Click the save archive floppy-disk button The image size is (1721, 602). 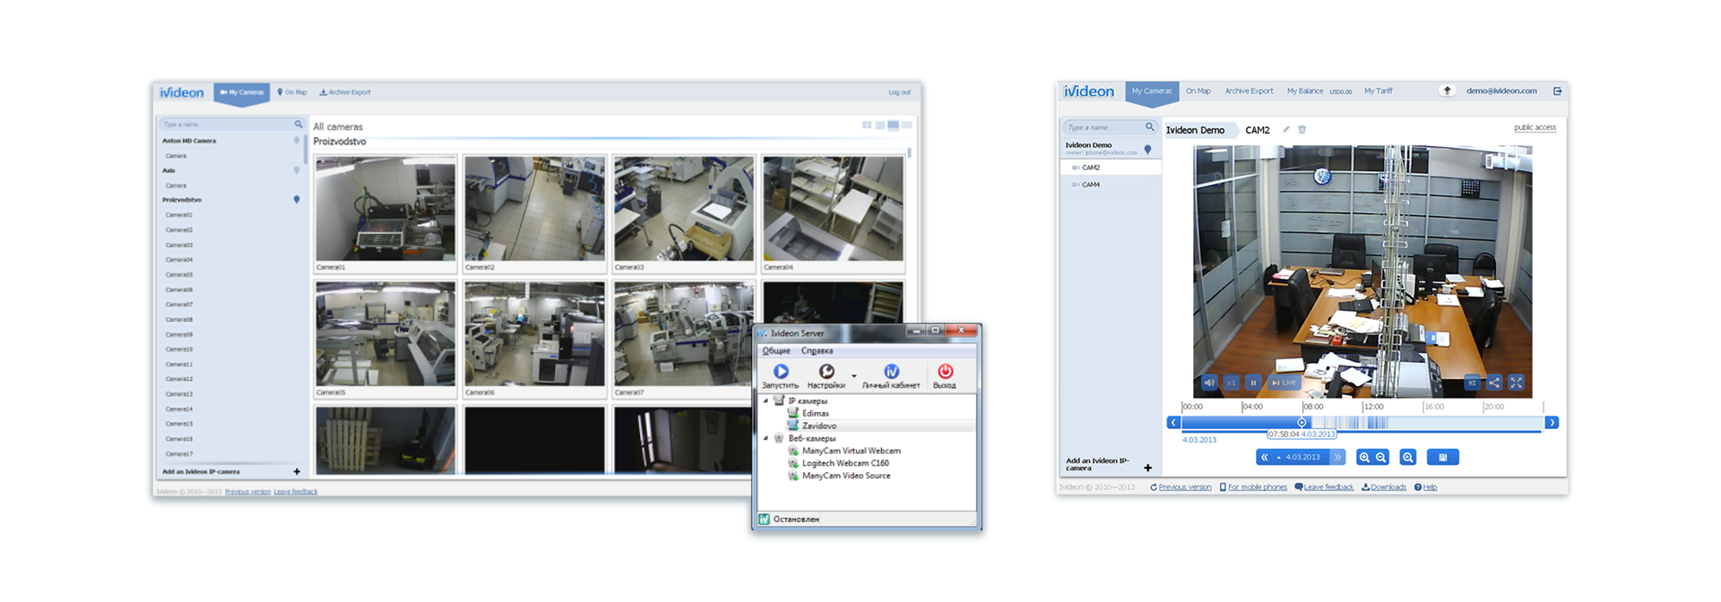tap(1442, 457)
